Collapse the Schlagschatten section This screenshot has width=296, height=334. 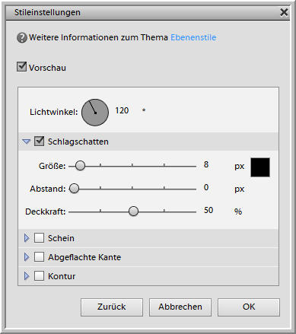click(27, 142)
